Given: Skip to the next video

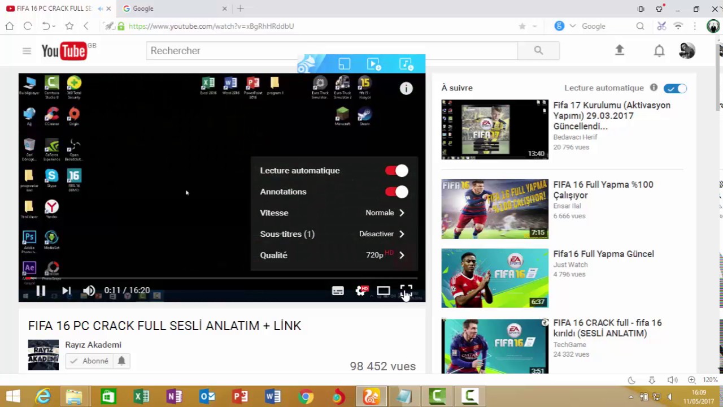Looking at the screenshot, I should pyautogui.click(x=66, y=291).
